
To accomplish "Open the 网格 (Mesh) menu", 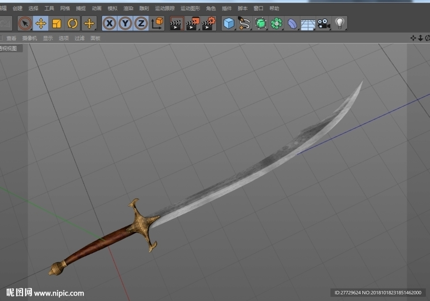I will pyautogui.click(x=65, y=8).
